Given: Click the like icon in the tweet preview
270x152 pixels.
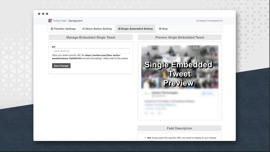Looking at the screenshot, I should (x=159, y=113).
